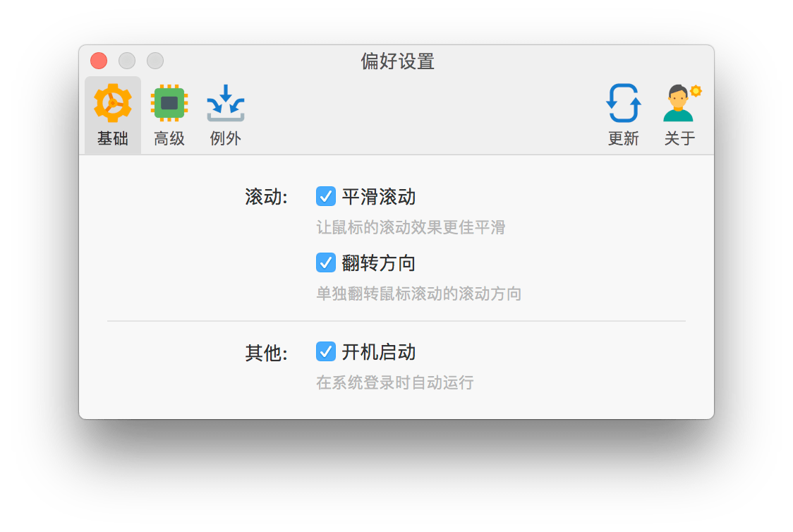Screen dimensions: 793x532
Task: Uncheck the 平滑滚动 checkbox
Action: click(326, 196)
